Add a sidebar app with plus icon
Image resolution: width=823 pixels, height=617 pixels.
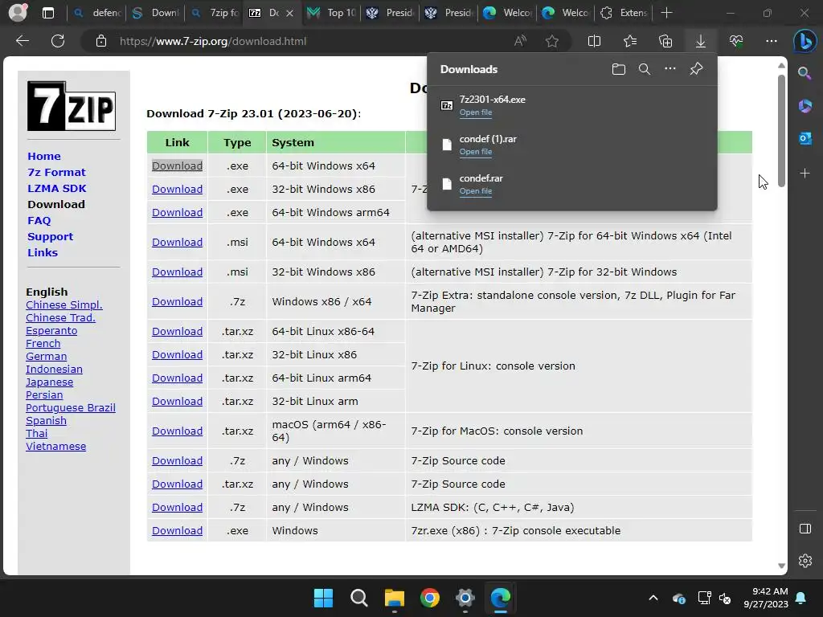(x=805, y=174)
